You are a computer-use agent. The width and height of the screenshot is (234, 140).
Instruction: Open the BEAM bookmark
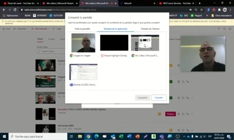point(26,15)
